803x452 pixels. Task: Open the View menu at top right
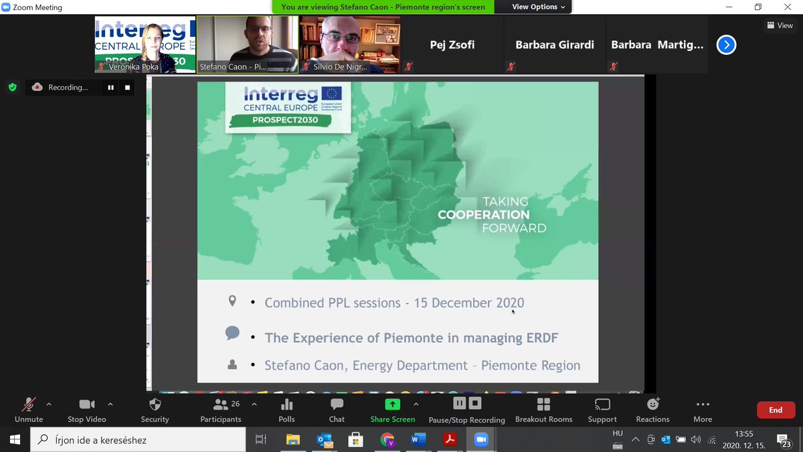pyautogui.click(x=780, y=25)
